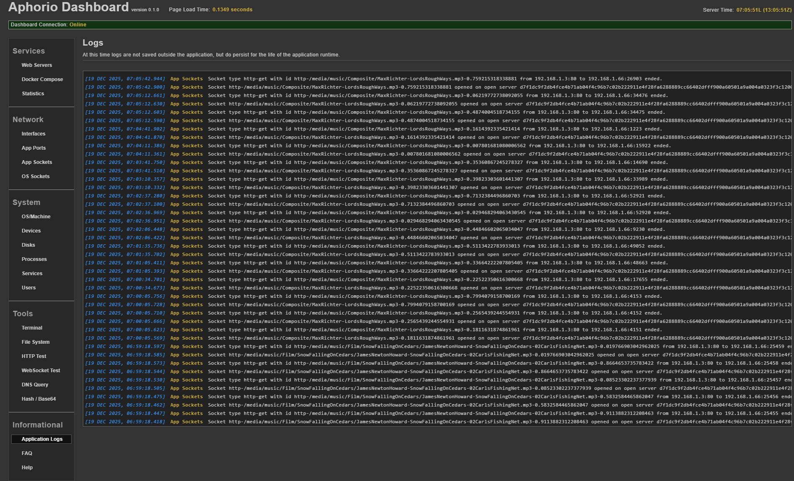Go to Users under System
The height and width of the screenshot is (481, 794).
click(x=29, y=288)
